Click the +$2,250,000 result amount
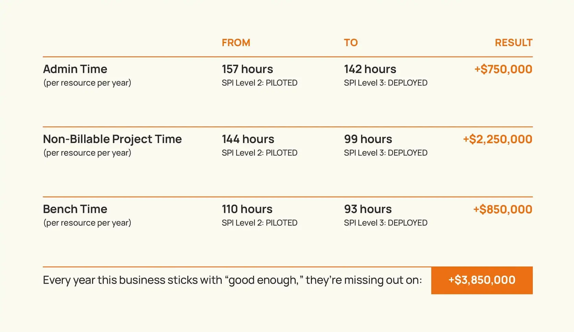The image size is (574, 332). (497, 139)
